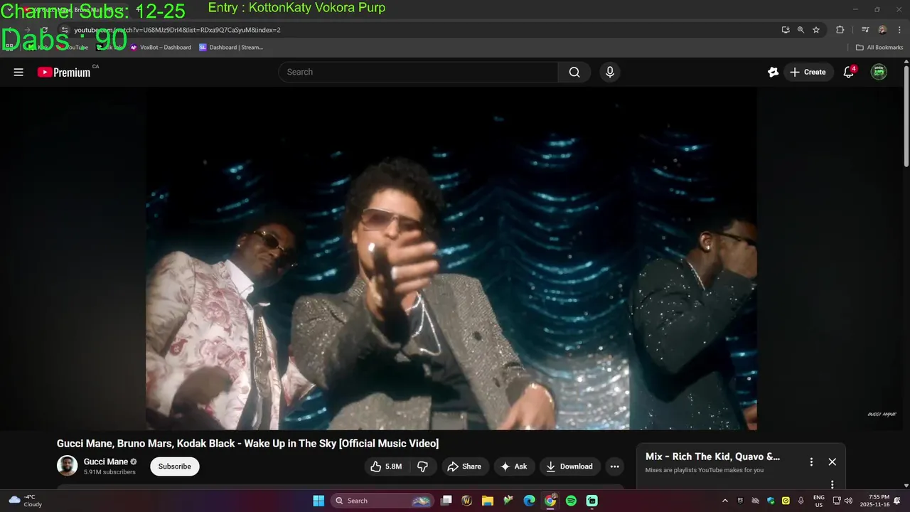
Task: Click the zoom magnifier icon in address bar
Action: [801, 30]
